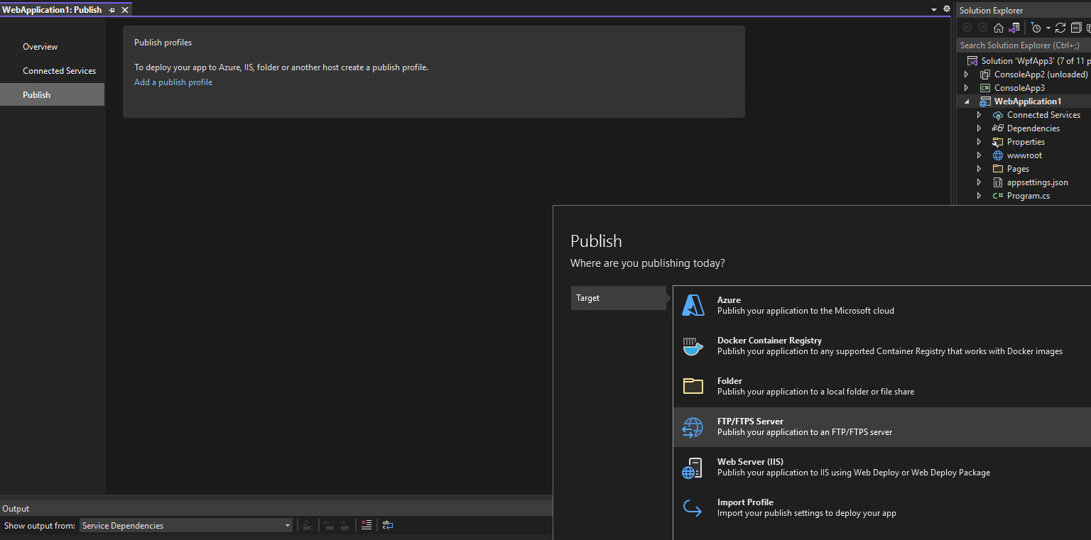This screenshot has height=540, width=1091.
Task: Click the Solution Explorer panel title
Action: pyautogui.click(x=991, y=11)
